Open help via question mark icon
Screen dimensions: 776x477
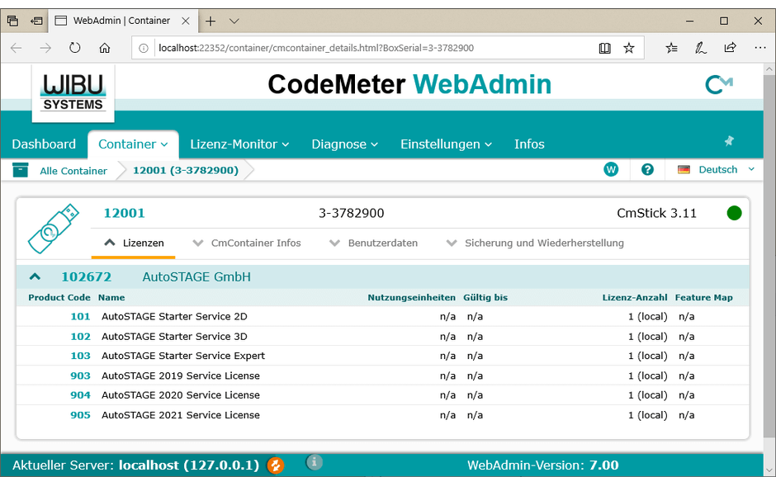point(647,169)
